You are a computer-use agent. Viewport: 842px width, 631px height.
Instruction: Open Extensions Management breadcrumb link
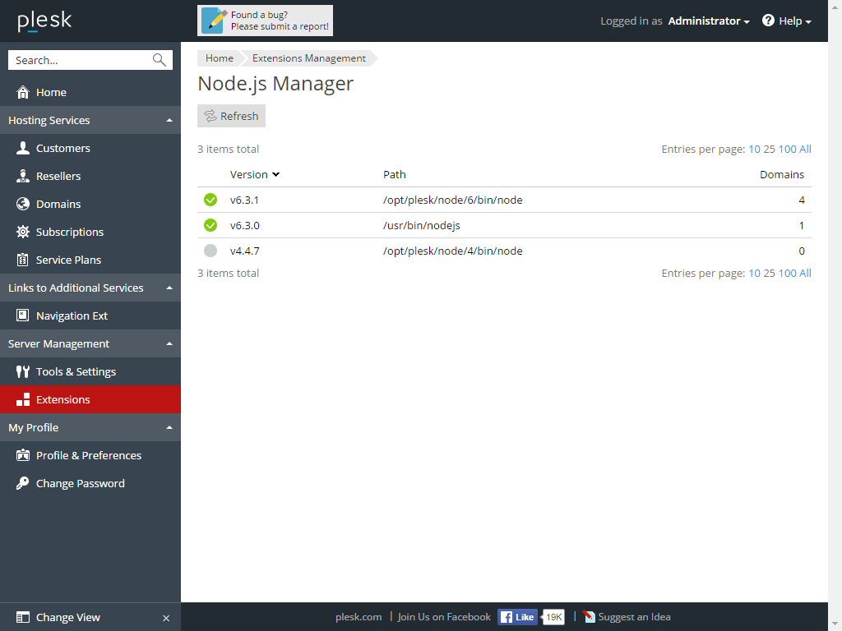309,58
